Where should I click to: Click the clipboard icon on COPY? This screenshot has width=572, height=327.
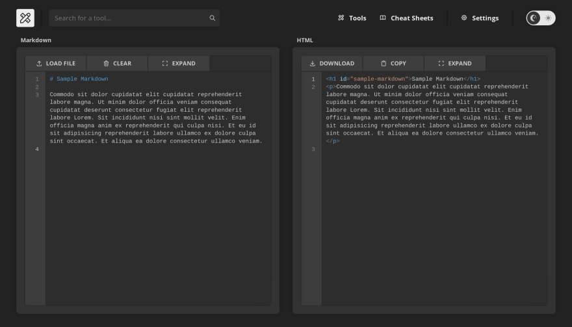pos(383,64)
